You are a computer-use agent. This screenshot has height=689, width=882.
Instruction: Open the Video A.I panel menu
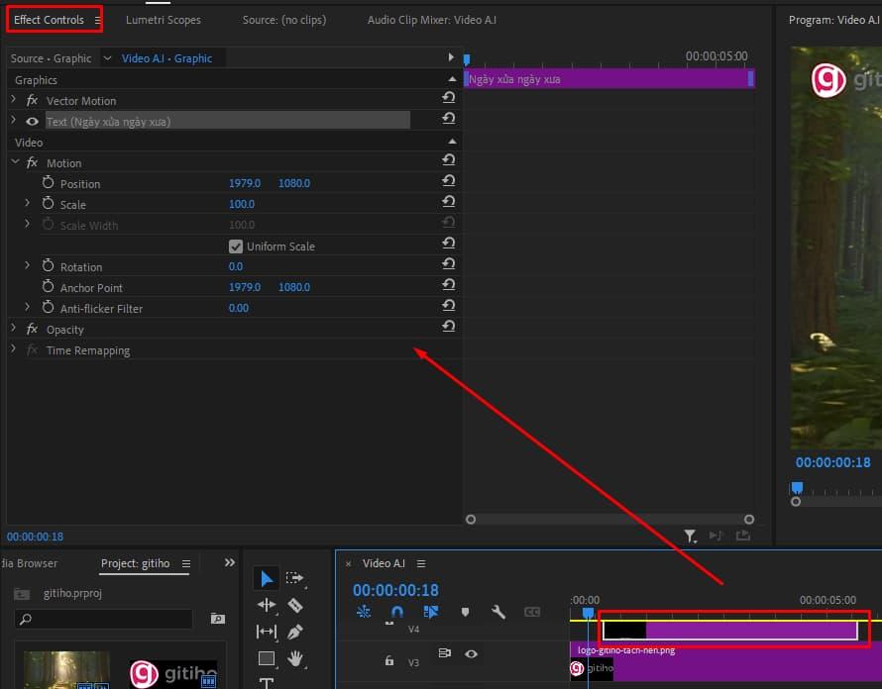pyautogui.click(x=421, y=562)
